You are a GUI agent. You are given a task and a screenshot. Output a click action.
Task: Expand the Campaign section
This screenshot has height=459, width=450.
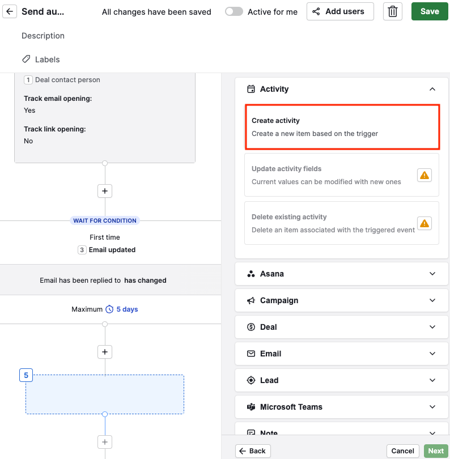pos(342,300)
